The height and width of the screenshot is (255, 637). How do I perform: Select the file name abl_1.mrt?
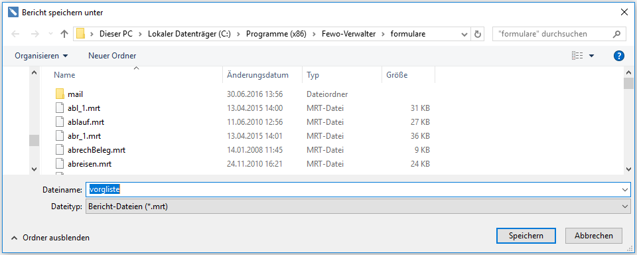pos(85,108)
